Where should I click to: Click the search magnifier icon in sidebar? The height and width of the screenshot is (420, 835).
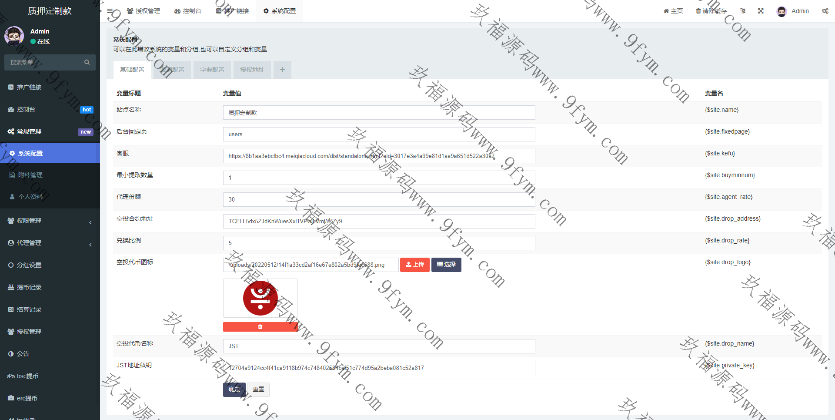[x=87, y=62]
